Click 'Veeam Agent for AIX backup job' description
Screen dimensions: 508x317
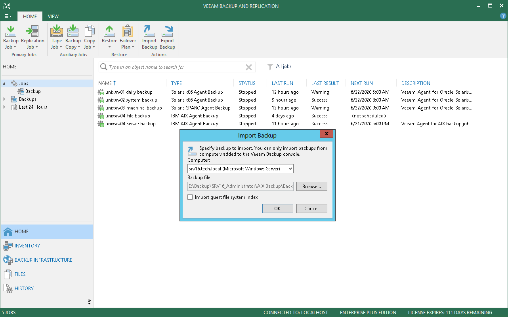coord(435,124)
